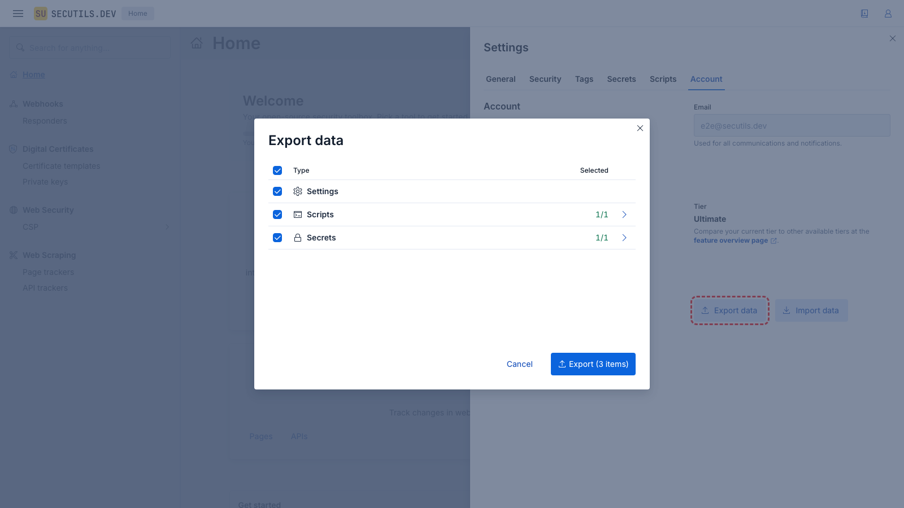Close the Export data dialog

pos(640,128)
